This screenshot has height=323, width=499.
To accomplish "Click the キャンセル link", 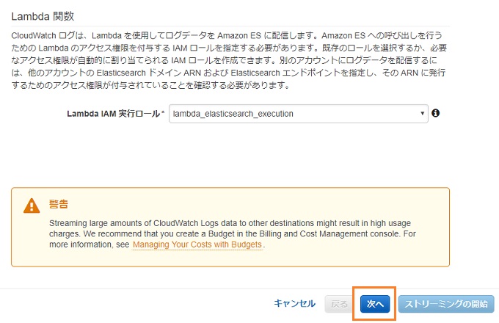I will tap(294, 304).
